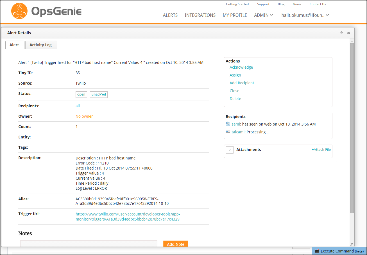Click the sami recipient link
The width and height of the screenshot is (367, 255).
point(236,124)
